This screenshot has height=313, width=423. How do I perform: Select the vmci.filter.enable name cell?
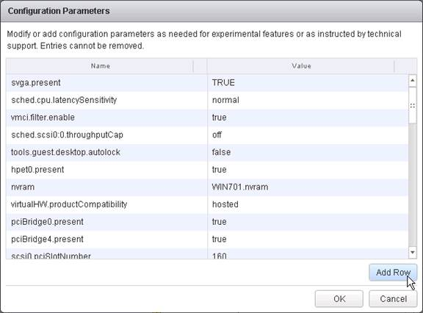(x=106, y=118)
